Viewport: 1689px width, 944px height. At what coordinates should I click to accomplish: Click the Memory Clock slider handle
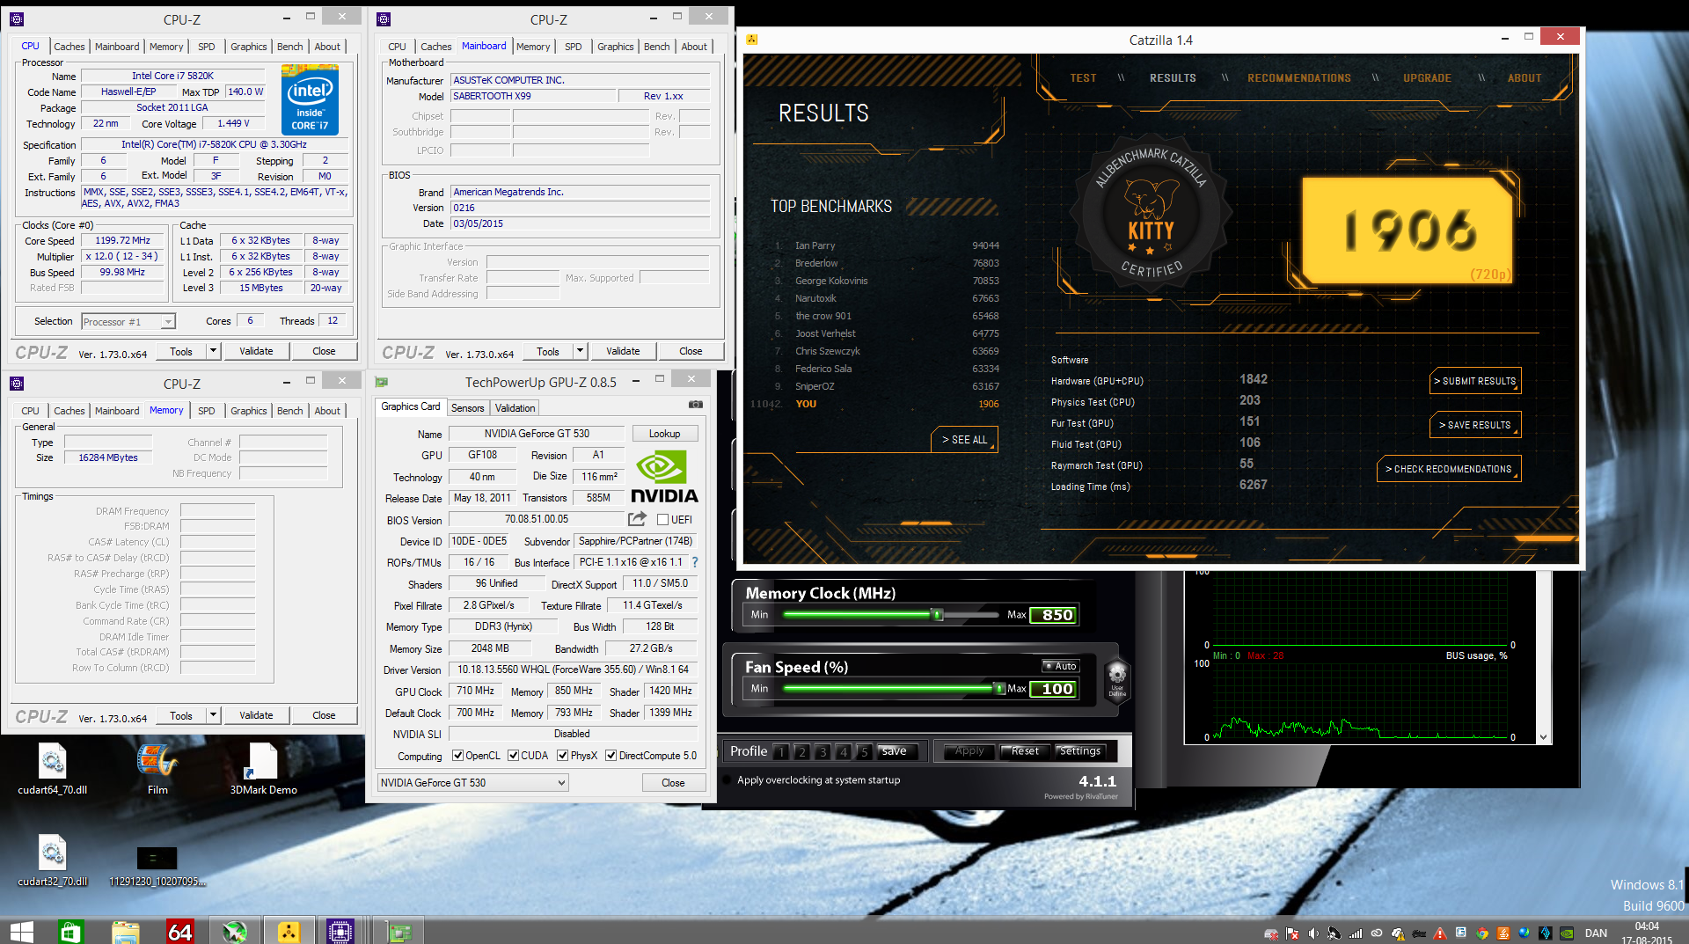pos(938,615)
